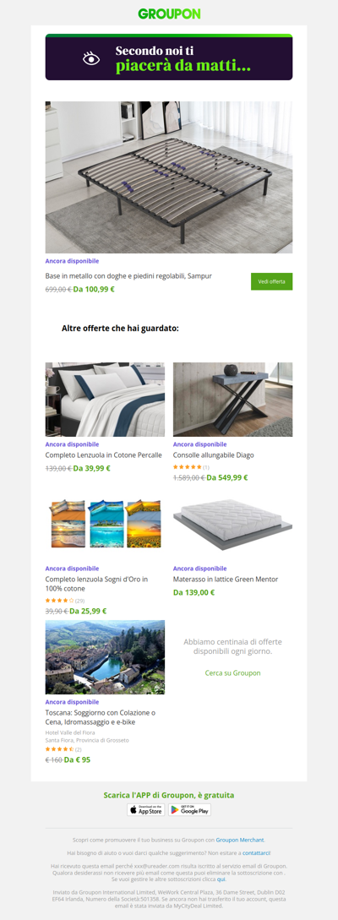Click star rating under Consolle Diago

coord(188,467)
